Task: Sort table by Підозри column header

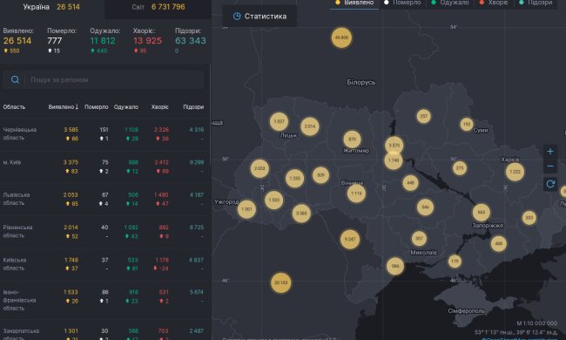Action: pyautogui.click(x=193, y=107)
